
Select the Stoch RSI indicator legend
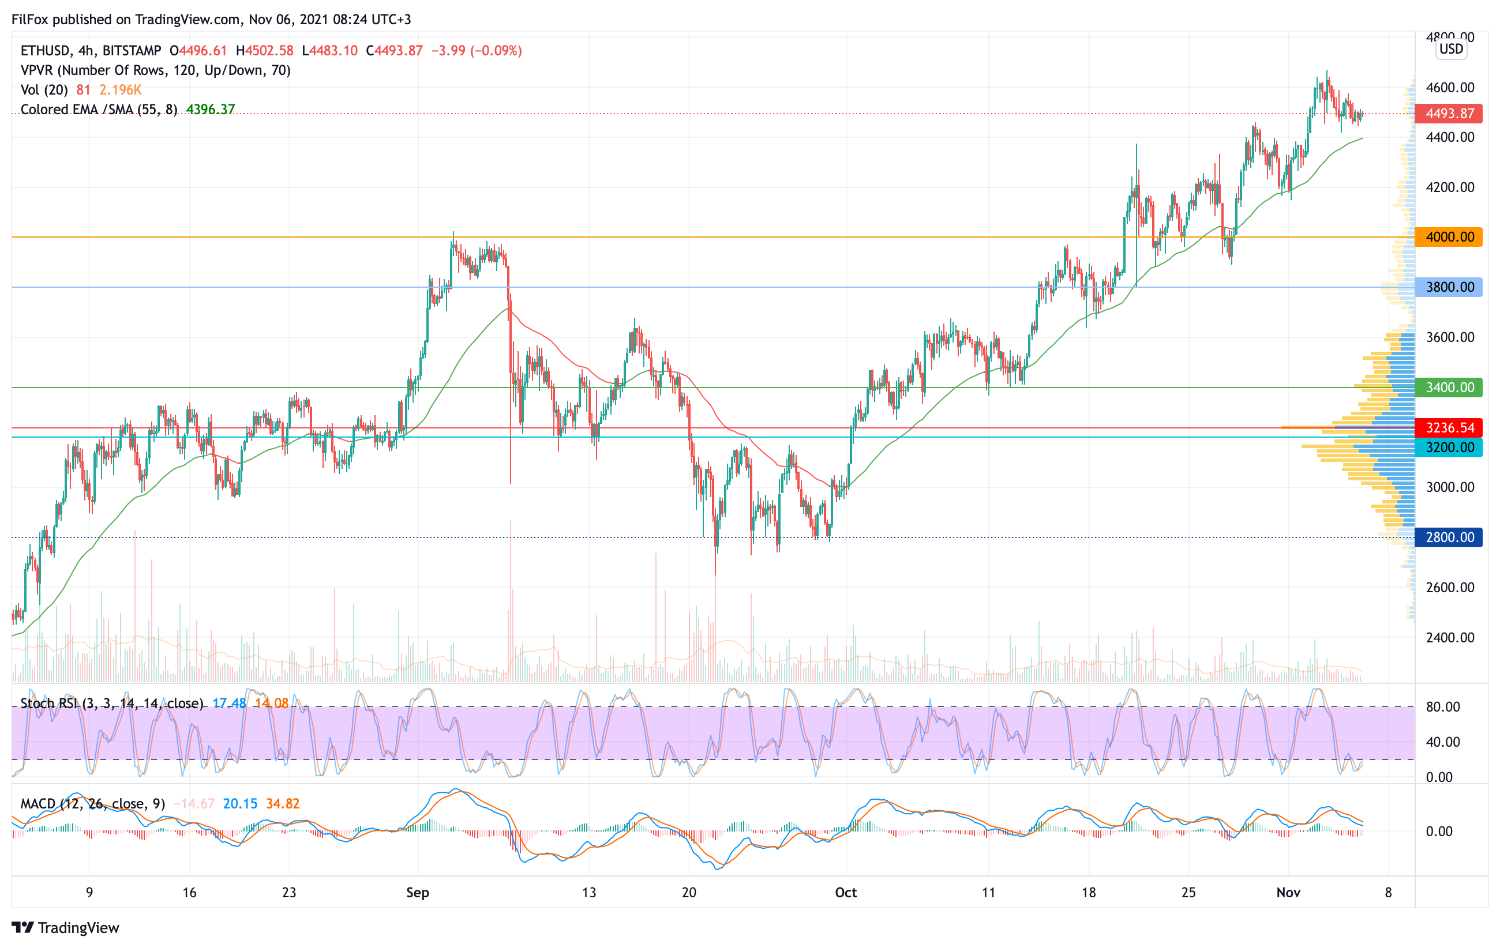(111, 704)
